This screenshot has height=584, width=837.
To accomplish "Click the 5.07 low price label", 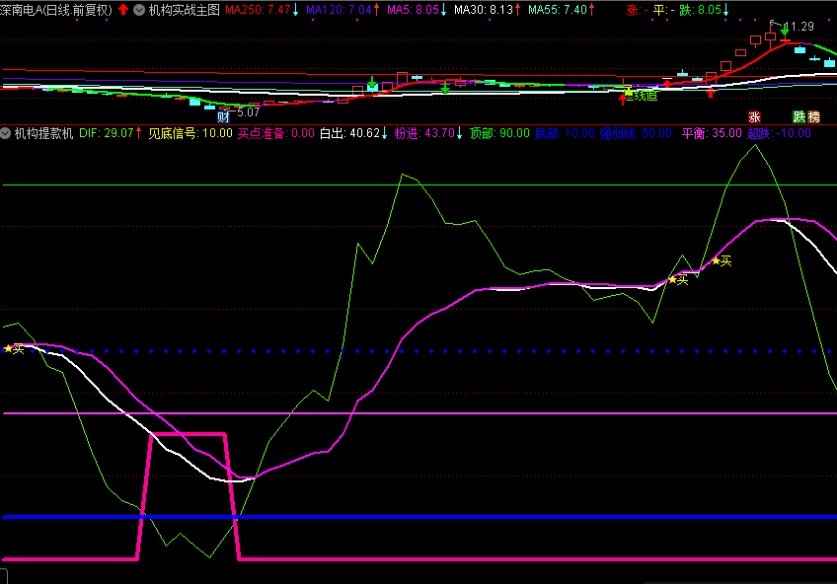I will (x=248, y=112).
